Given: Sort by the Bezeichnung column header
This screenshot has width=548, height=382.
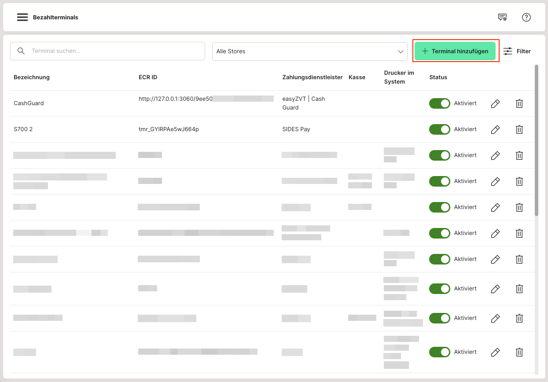Looking at the screenshot, I should click(x=32, y=77).
